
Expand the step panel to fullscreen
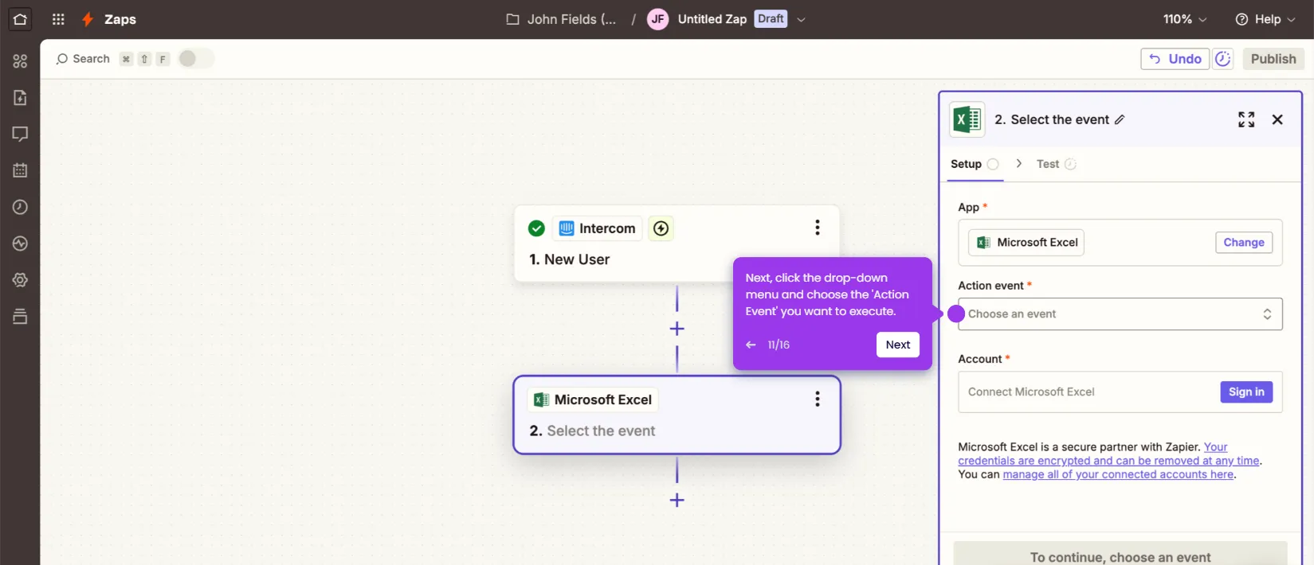[x=1246, y=119]
